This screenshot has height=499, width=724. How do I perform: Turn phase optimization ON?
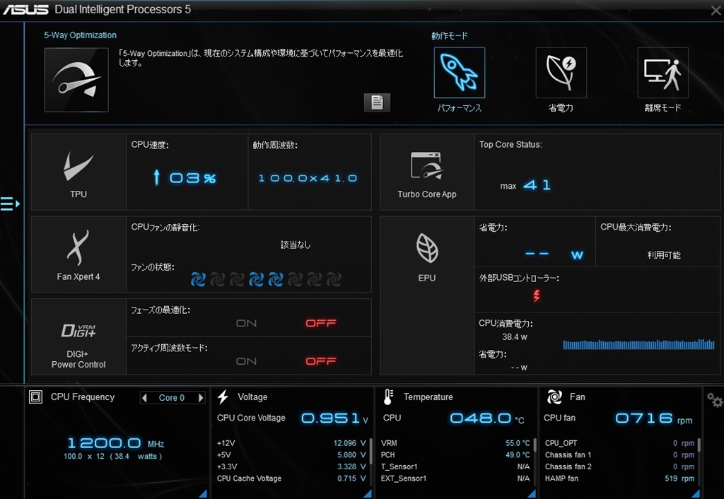tap(246, 323)
